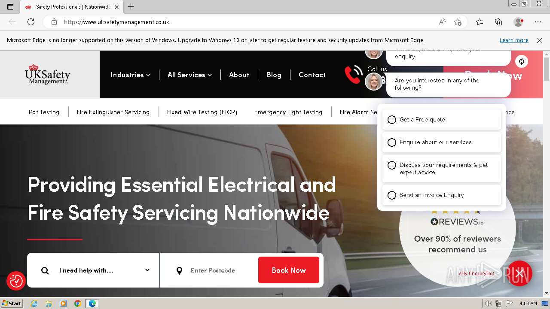550x309 pixels.
Task: Close the EnquiryBot chat widget
Action: pyautogui.click(x=519, y=273)
